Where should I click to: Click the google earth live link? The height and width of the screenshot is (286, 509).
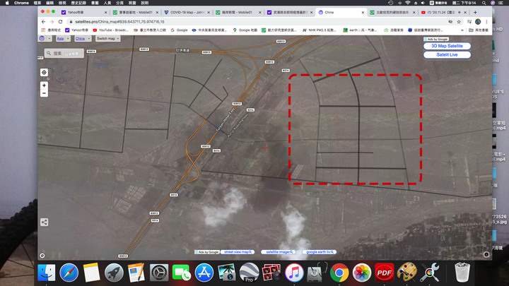pyautogui.click(x=320, y=252)
